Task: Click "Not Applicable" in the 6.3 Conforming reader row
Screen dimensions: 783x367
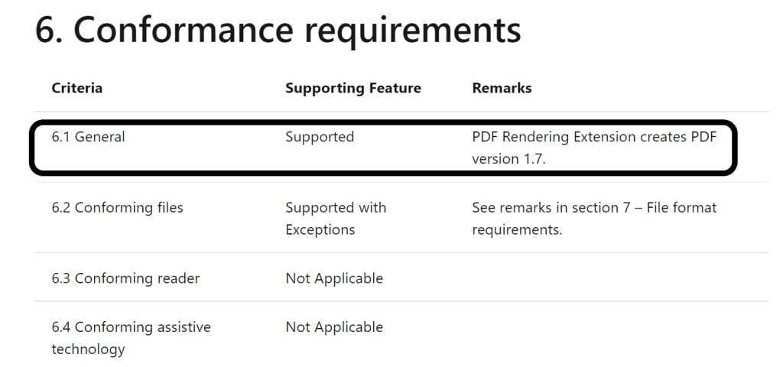Action: [x=334, y=278]
